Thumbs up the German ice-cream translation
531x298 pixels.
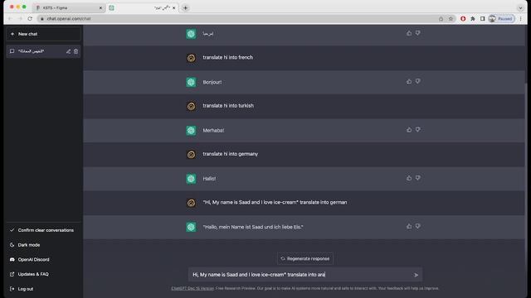[409, 226]
